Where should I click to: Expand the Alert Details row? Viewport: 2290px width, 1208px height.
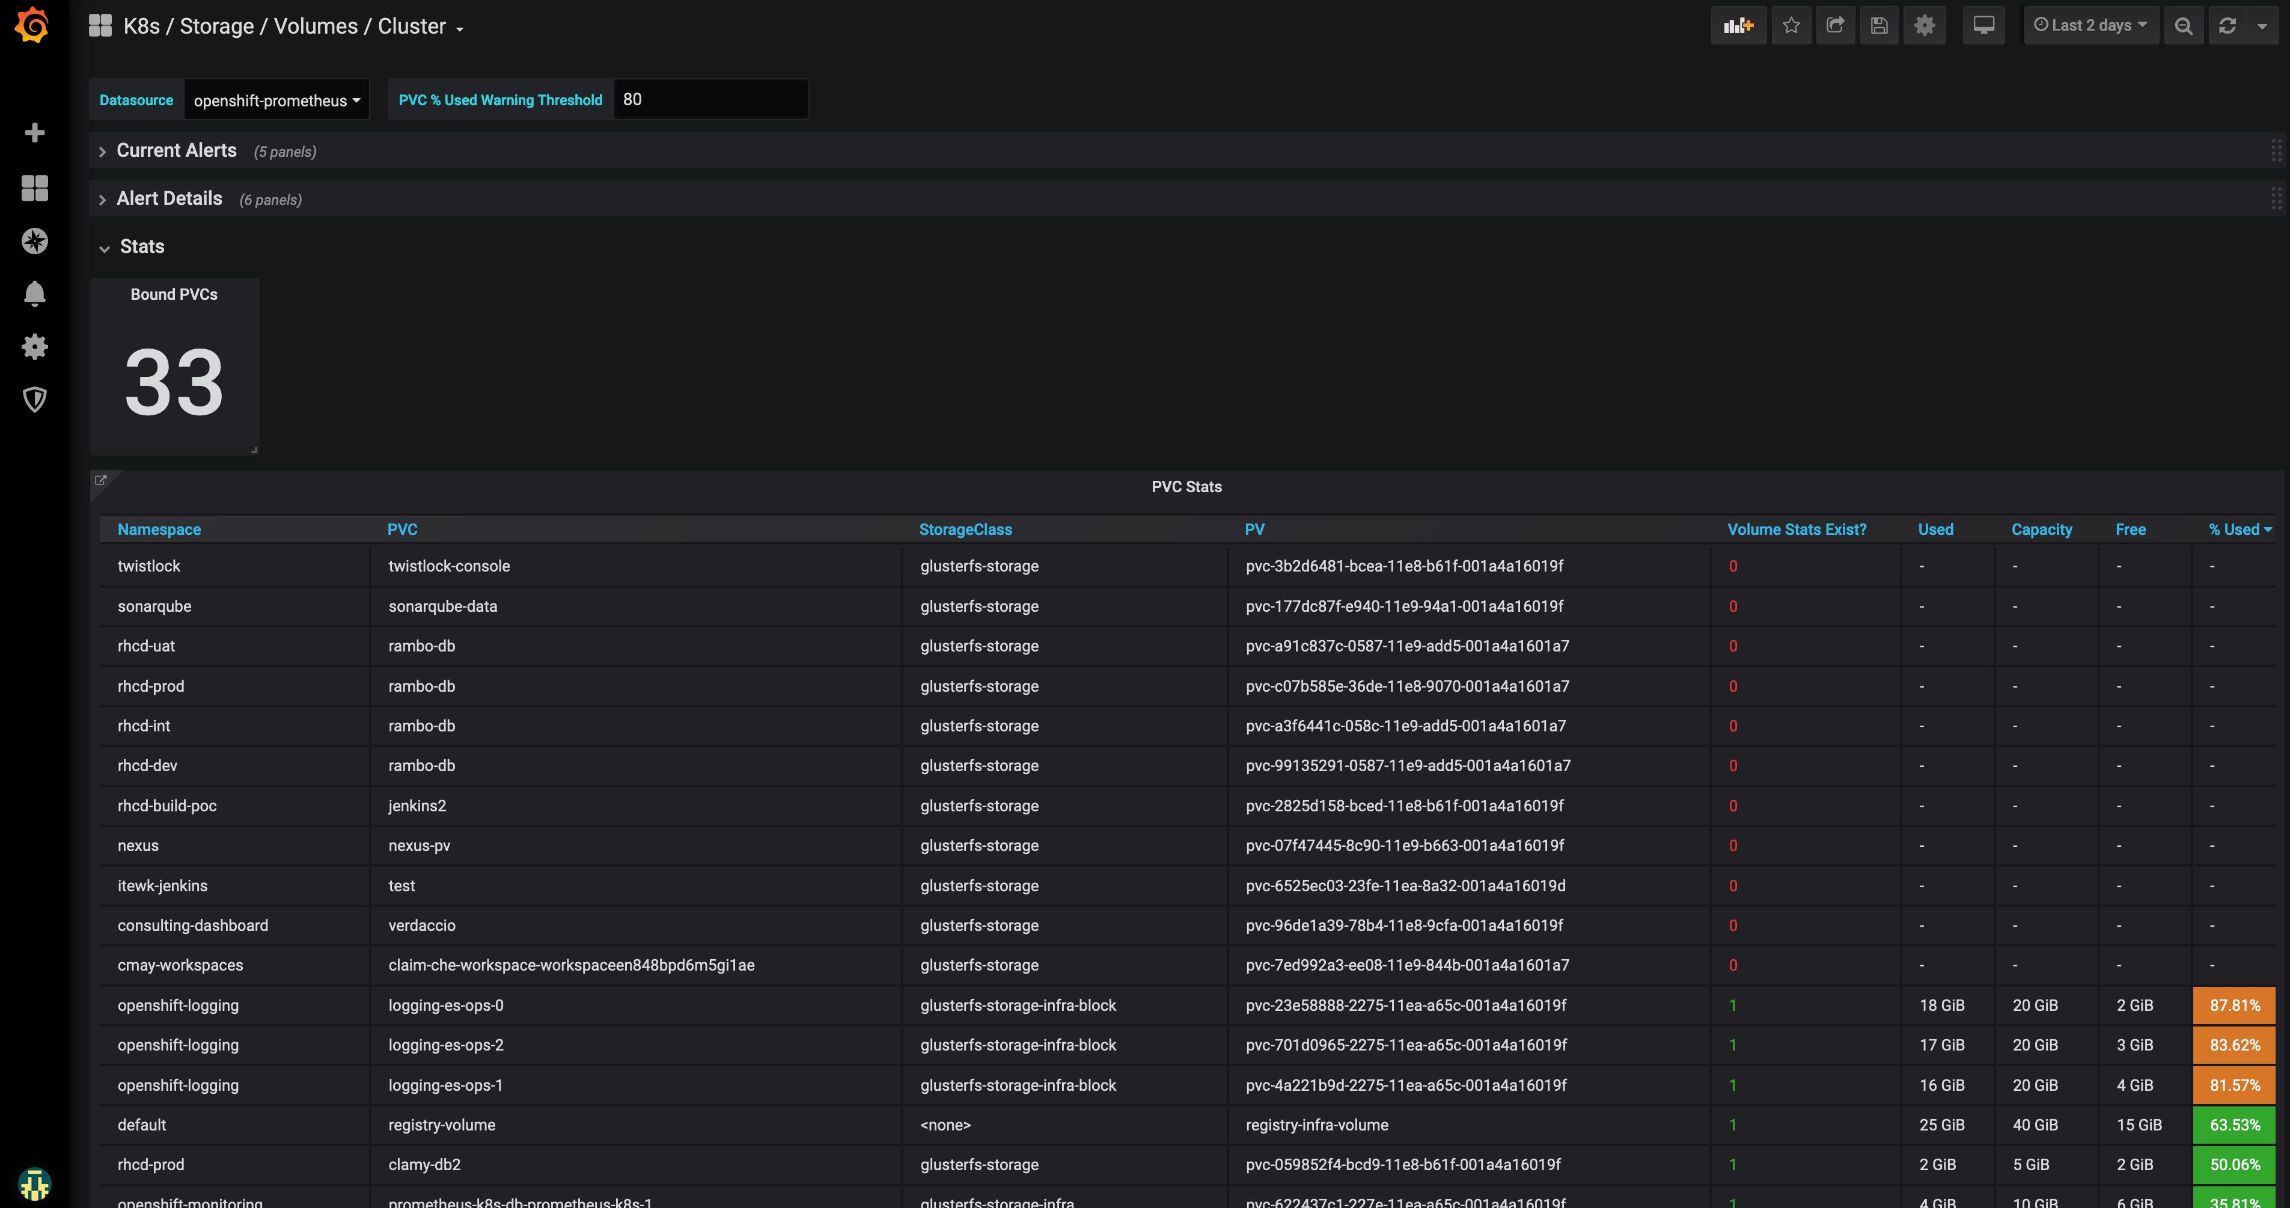(x=169, y=199)
